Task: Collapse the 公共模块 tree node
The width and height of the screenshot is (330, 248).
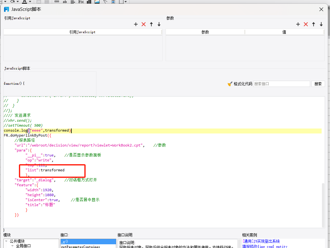Action: (x=6, y=241)
